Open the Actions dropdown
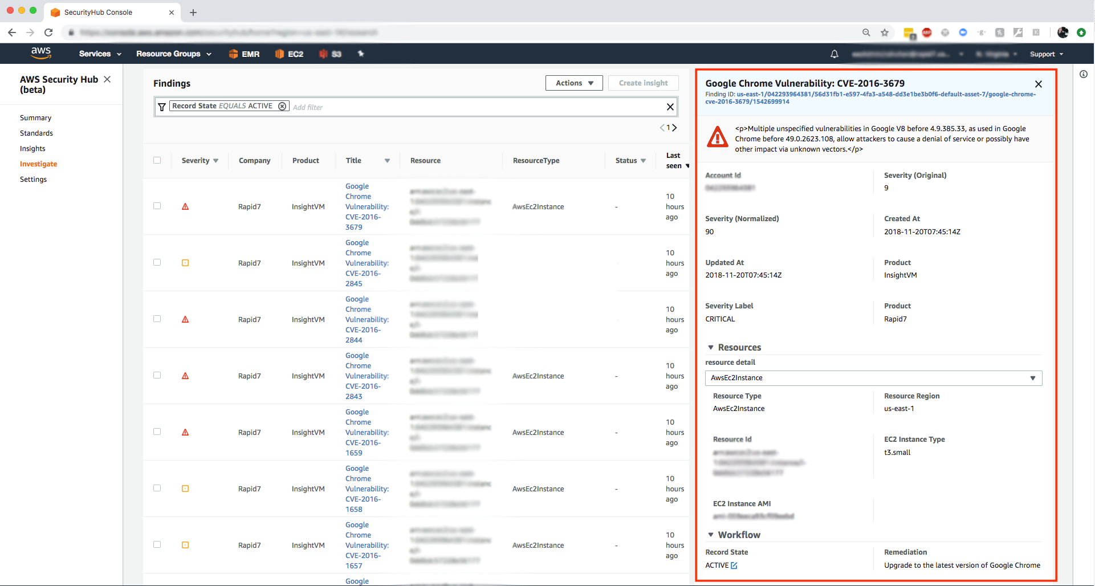 (x=574, y=83)
